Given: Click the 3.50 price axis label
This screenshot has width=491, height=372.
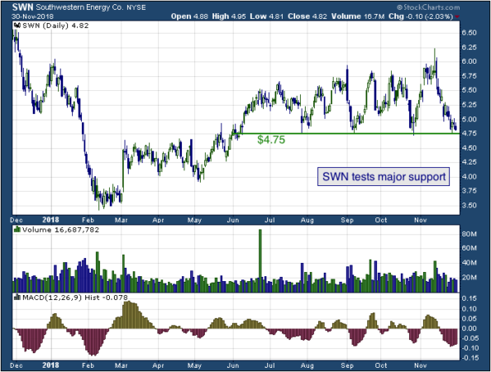Looking at the screenshot, I should [469, 205].
